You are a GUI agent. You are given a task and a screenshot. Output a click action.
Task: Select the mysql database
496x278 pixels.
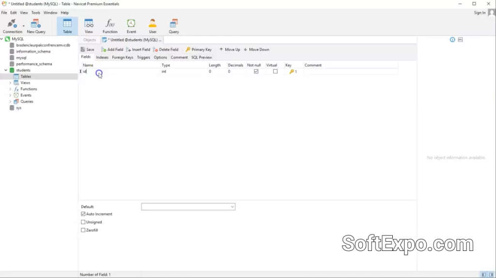(21, 58)
